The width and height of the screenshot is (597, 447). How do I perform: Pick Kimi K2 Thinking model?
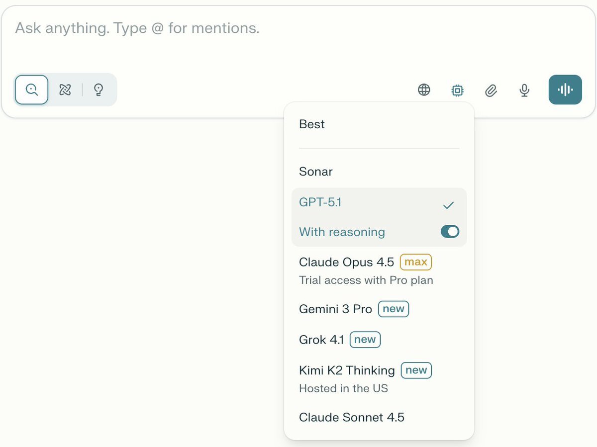click(347, 370)
